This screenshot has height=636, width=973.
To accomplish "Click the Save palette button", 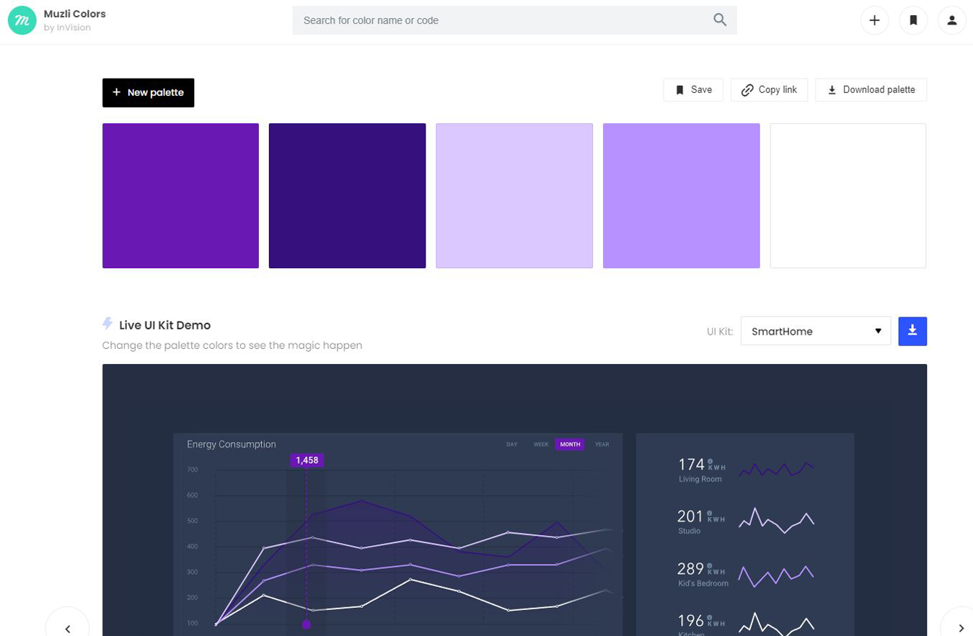I will [x=692, y=89].
